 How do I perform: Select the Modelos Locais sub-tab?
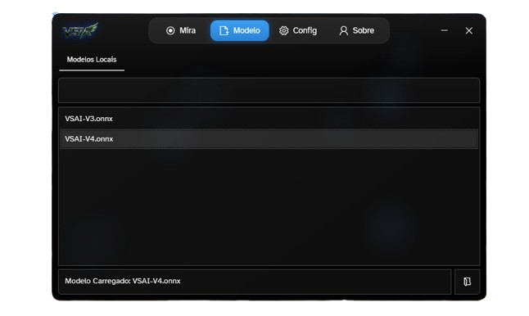point(92,60)
